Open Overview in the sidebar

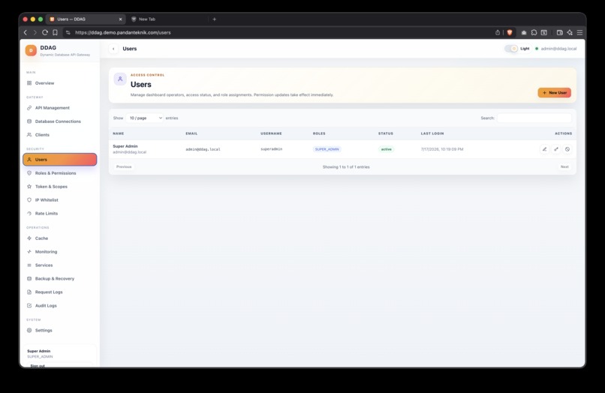click(x=60, y=83)
